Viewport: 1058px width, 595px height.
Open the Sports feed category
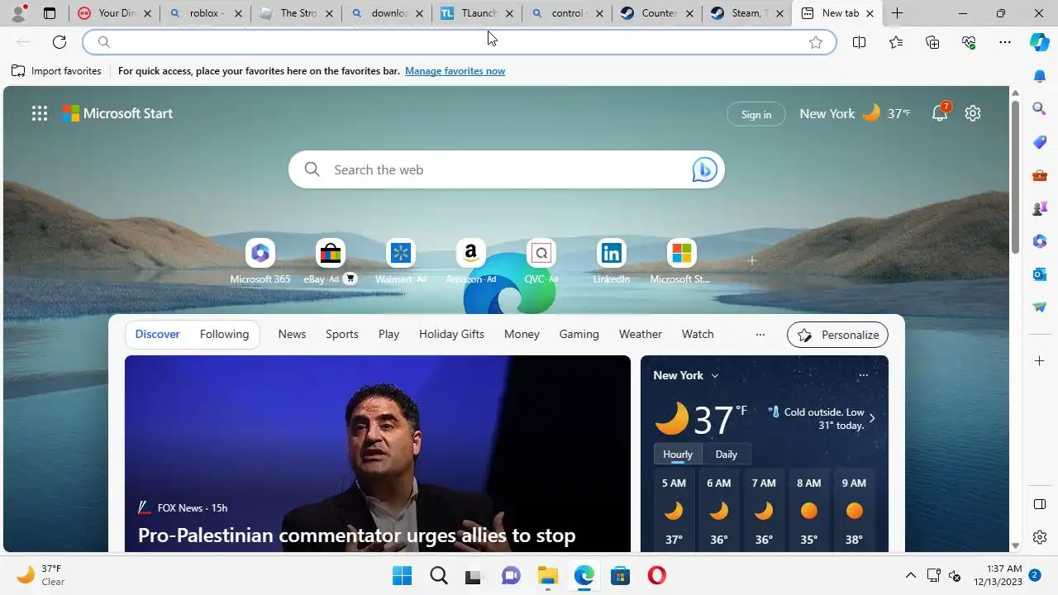pyautogui.click(x=342, y=334)
